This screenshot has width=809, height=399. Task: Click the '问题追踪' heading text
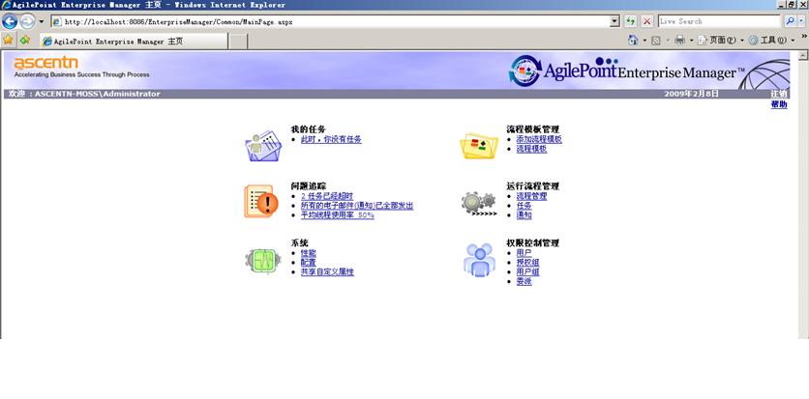[308, 186]
